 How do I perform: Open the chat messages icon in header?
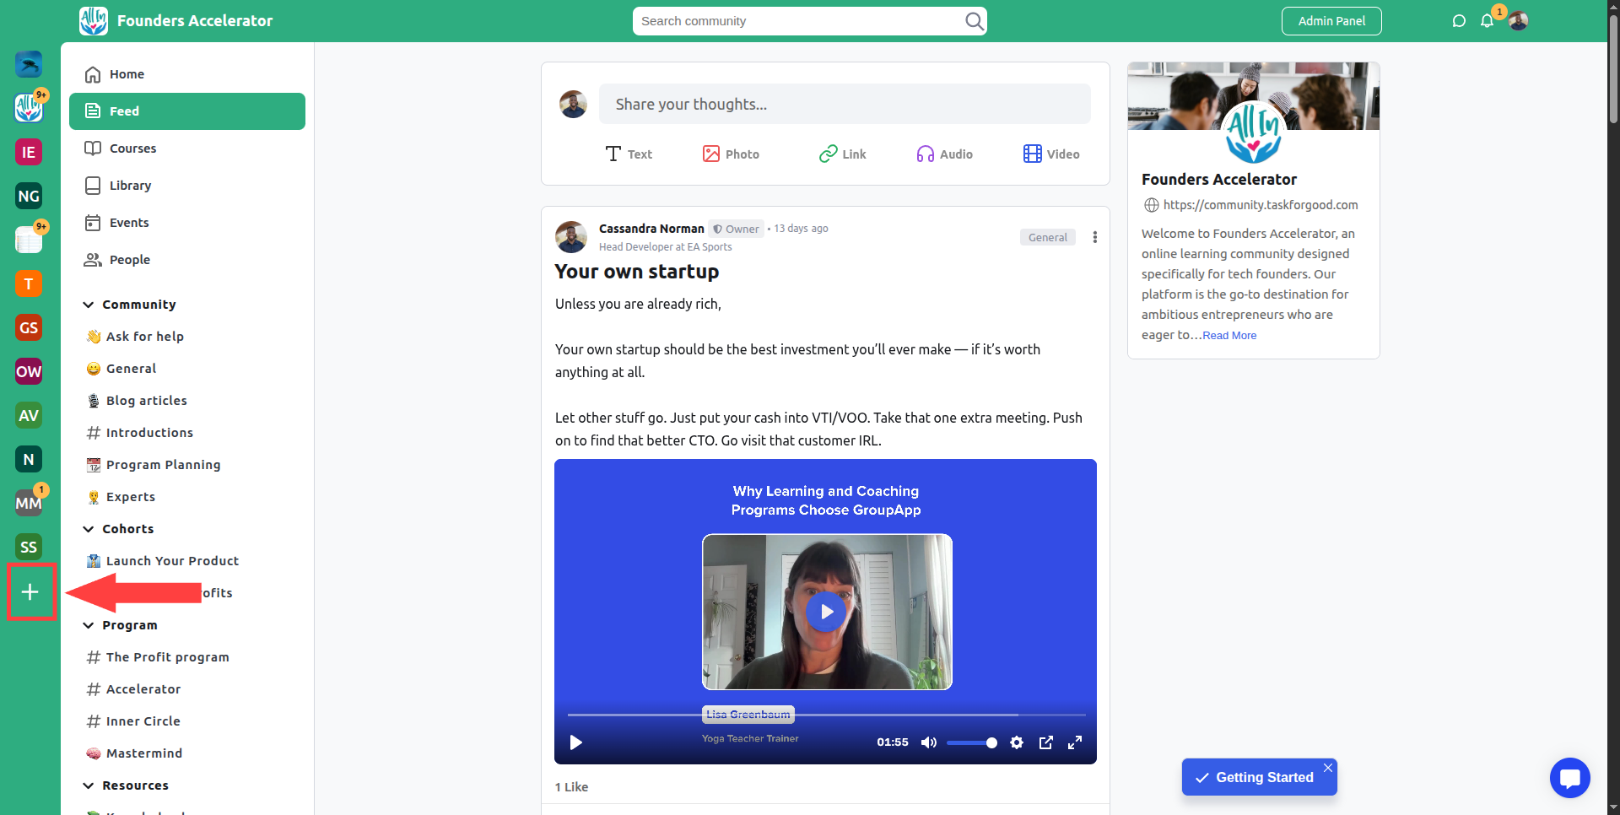pyautogui.click(x=1459, y=21)
